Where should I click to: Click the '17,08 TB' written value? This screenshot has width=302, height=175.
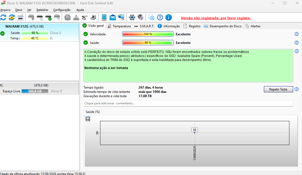tap(145, 96)
